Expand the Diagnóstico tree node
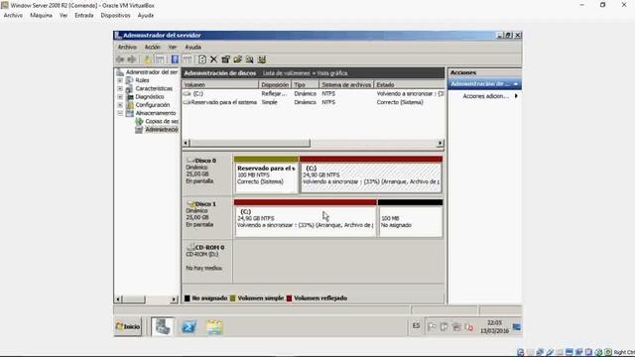The width and height of the screenshot is (635, 357). coord(120,97)
